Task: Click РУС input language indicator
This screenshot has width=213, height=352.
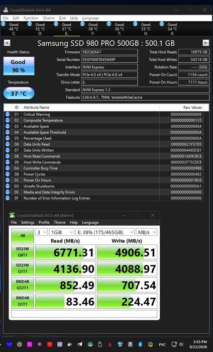Action: pos(162,344)
